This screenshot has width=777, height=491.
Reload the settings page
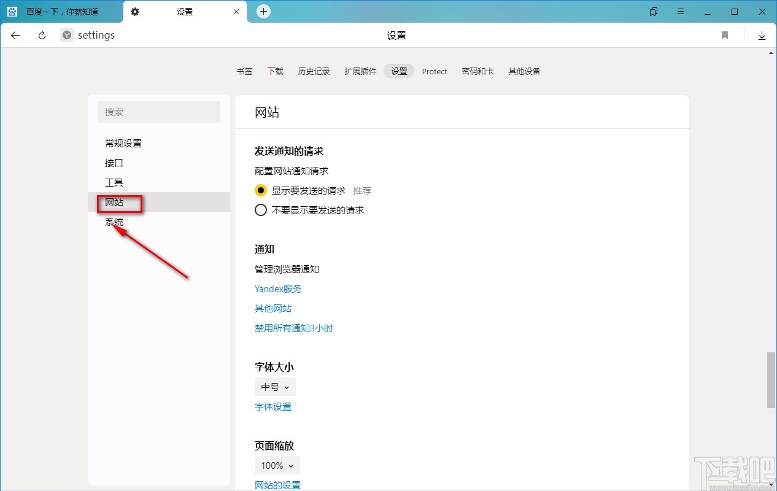pos(41,35)
